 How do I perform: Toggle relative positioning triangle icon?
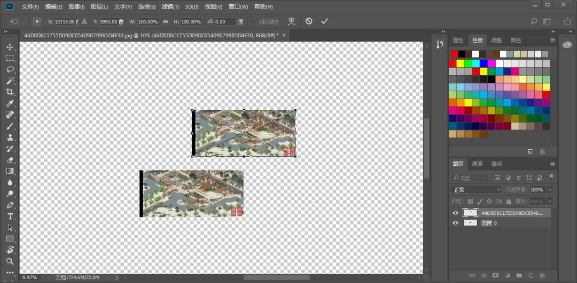coord(84,22)
